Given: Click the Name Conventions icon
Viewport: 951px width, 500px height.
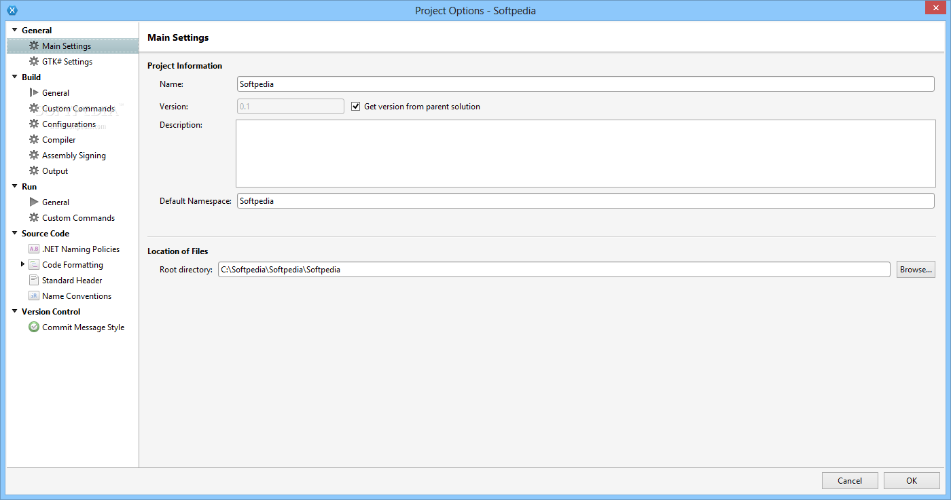Looking at the screenshot, I should (x=34, y=296).
